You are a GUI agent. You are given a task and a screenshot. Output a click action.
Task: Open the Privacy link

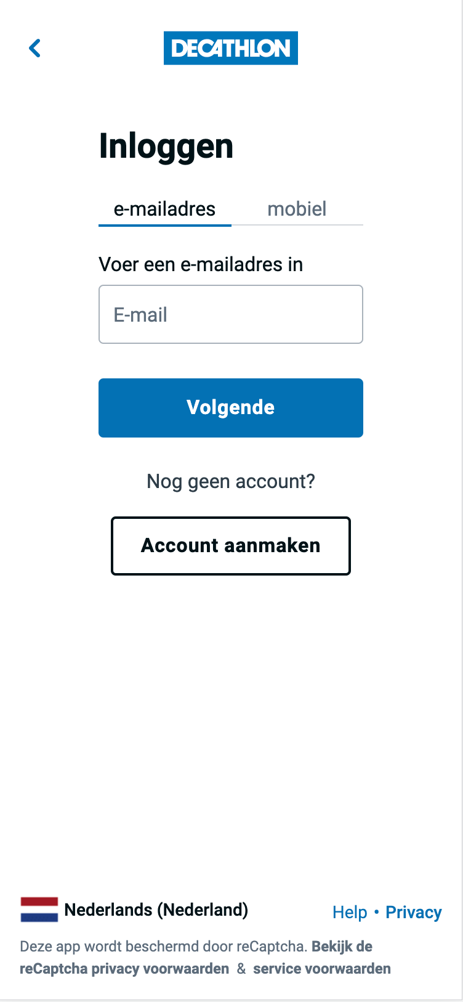point(413,913)
